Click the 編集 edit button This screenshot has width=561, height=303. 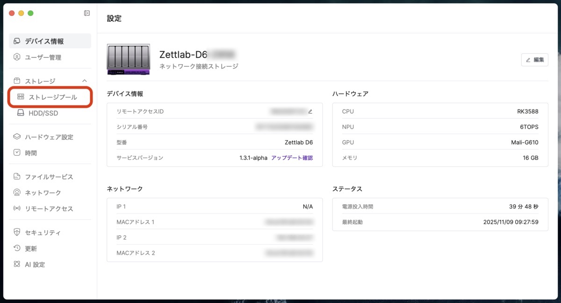(x=534, y=60)
